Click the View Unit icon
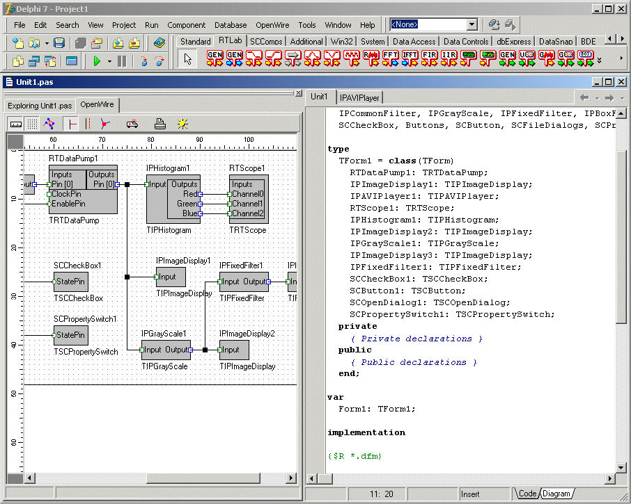 point(17,61)
